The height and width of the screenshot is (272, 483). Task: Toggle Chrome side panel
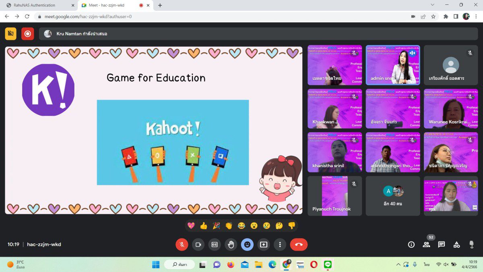(456, 17)
